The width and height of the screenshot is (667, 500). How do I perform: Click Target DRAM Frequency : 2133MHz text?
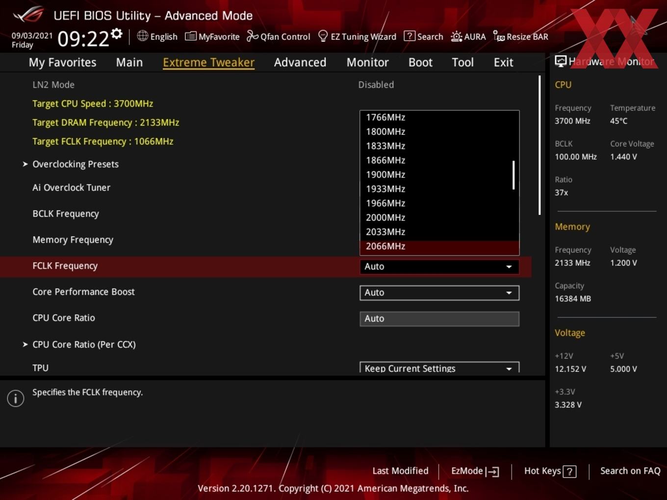(105, 123)
